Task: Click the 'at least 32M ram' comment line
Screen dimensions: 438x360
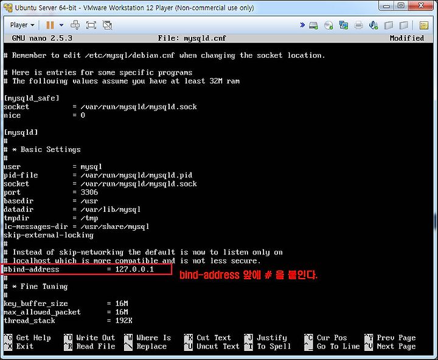Action: [122, 81]
